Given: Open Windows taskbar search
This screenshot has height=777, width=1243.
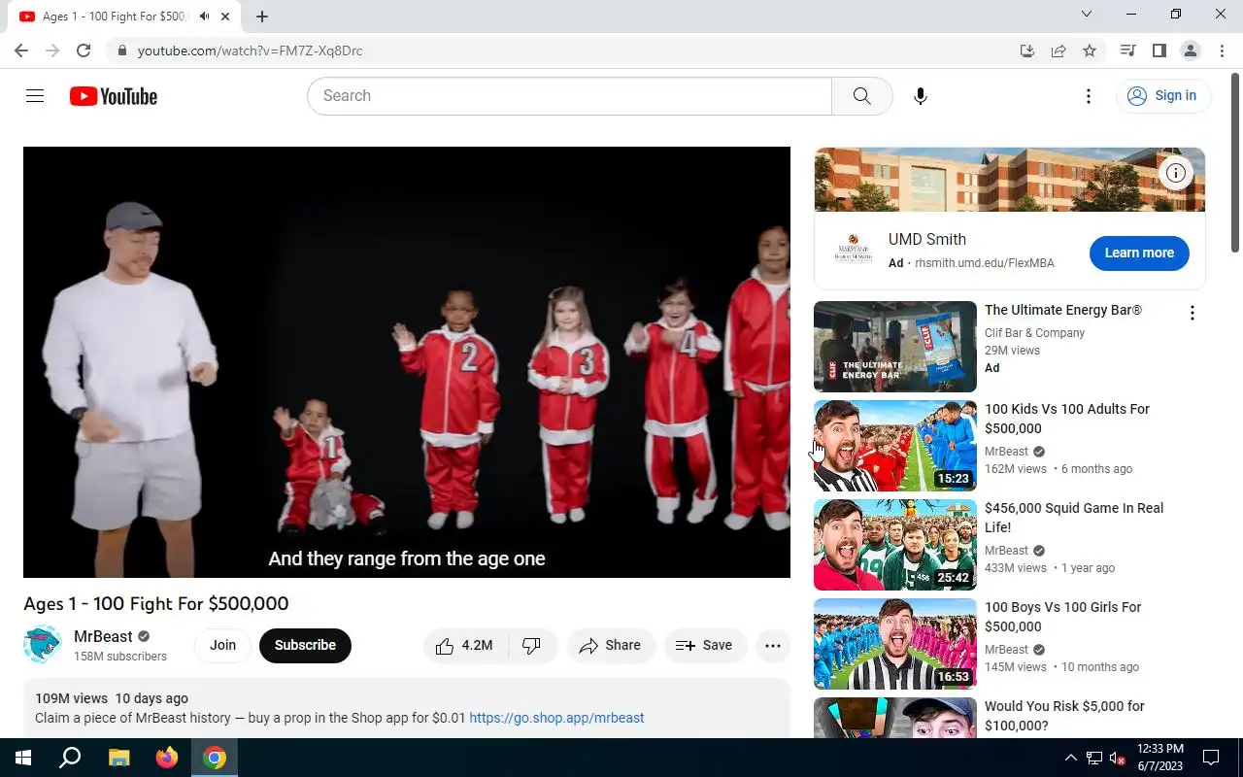Looking at the screenshot, I should click(70, 758).
